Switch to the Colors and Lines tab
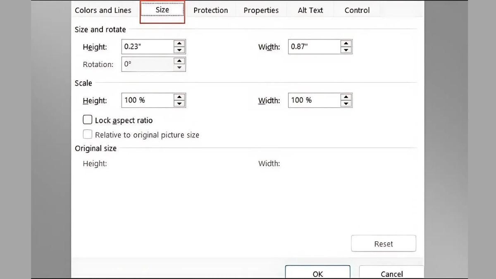The height and width of the screenshot is (279, 496). click(x=103, y=10)
